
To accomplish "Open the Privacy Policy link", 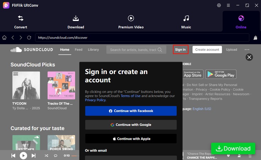I will click(x=95, y=100).
